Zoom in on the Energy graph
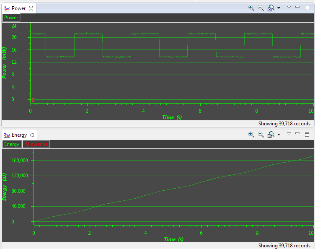This screenshot has height=249, width=315. pos(251,135)
